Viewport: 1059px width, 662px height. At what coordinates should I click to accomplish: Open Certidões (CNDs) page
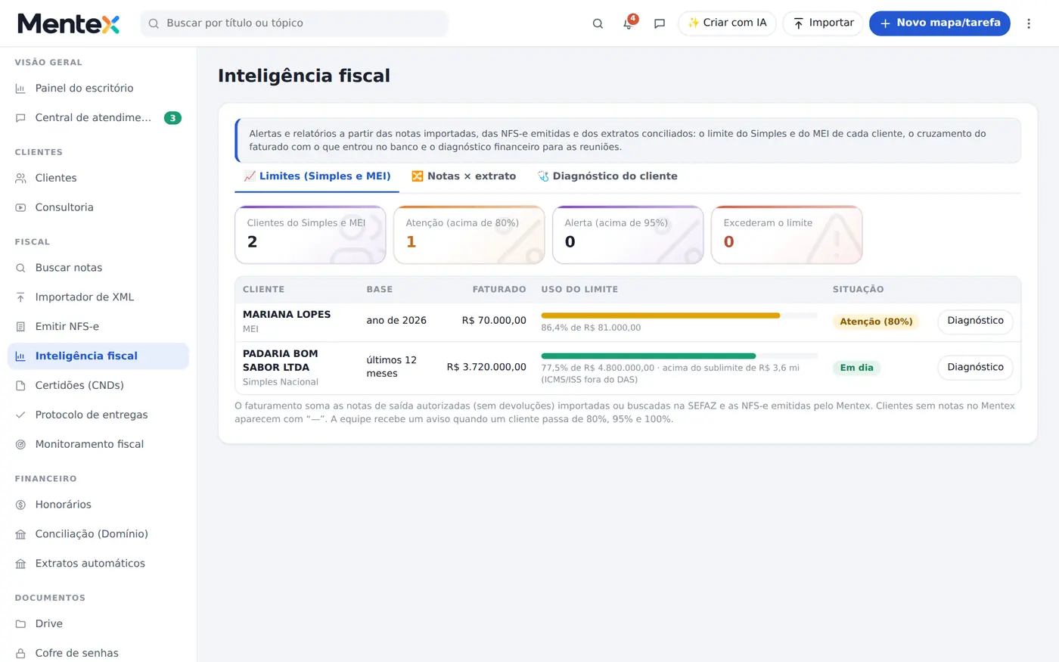(98, 386)
